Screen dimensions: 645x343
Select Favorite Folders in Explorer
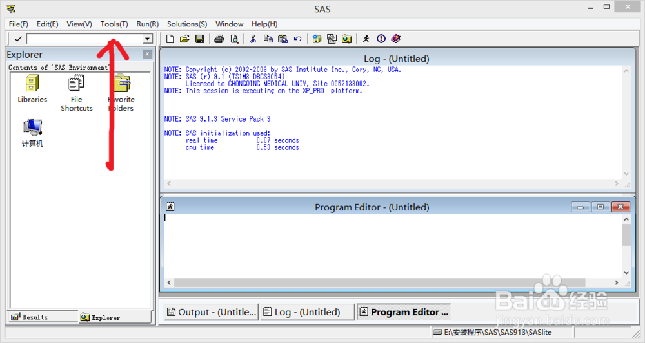[x=121, y=93]
